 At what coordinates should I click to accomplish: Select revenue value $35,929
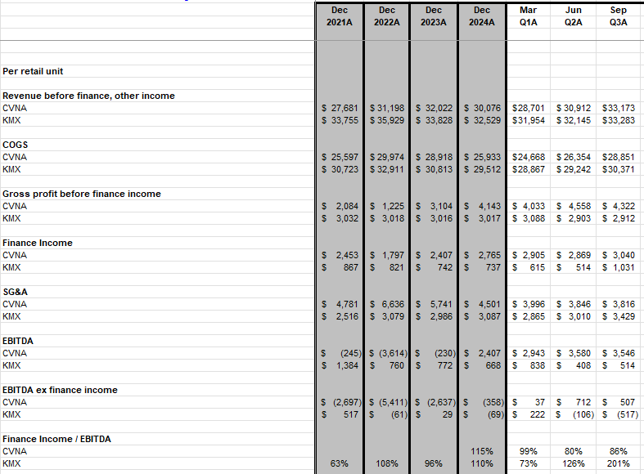coord(387,121)
